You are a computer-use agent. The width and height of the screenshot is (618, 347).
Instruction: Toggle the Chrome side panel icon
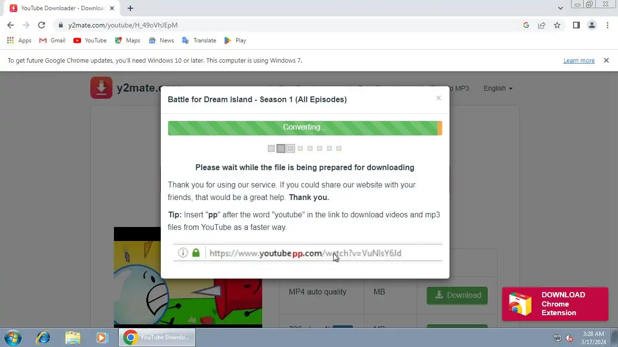pos(576,25)
